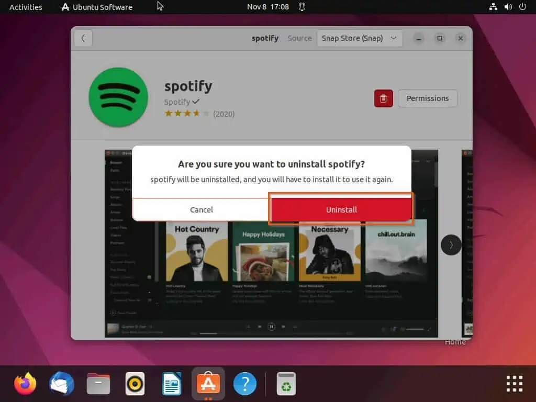Click the next screenshot chevron arrow
536x402 pixels.
451,244
